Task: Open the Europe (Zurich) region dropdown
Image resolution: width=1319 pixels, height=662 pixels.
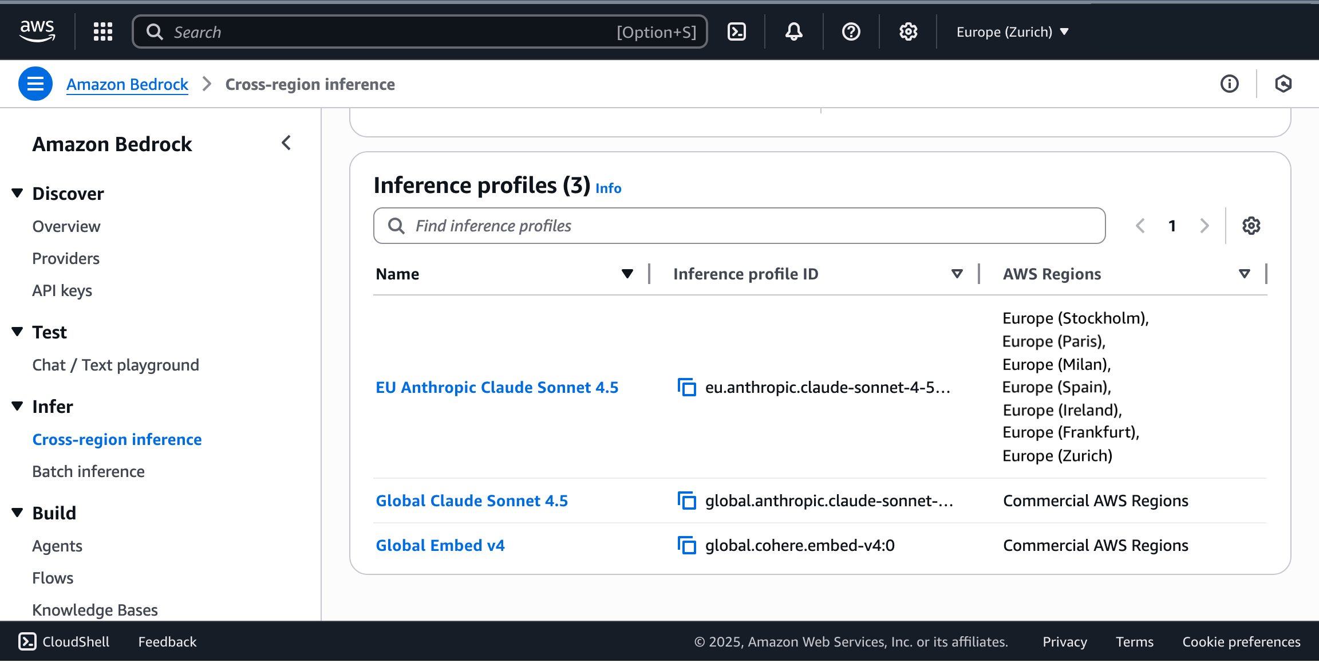Action: pyautogui.click(x=1012, y=31)
